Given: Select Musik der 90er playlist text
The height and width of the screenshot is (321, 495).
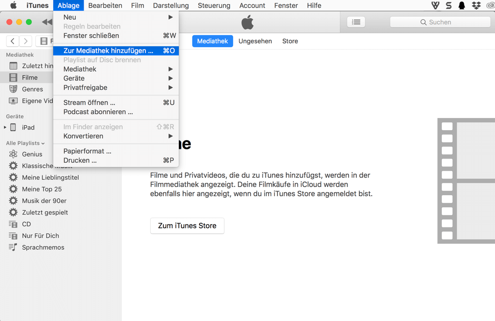Looking at the screenshot, I should tap(44, 201).
